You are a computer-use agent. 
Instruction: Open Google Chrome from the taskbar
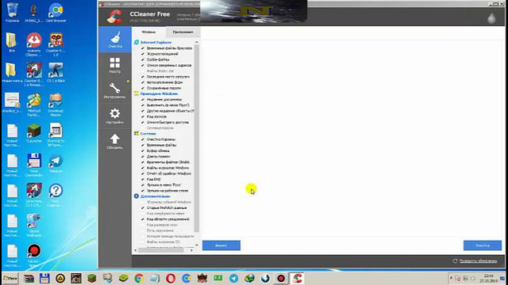coord(139,278)
